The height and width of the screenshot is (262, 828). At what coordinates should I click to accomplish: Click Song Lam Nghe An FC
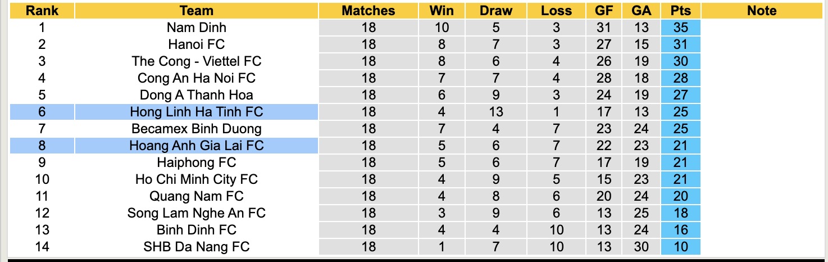pos(197,213)
